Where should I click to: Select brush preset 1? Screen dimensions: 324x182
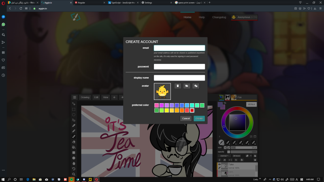pos(221,142)
